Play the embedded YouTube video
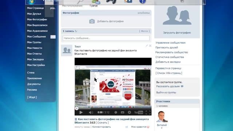Screen dimensions: 233x131 click(81, 112)
